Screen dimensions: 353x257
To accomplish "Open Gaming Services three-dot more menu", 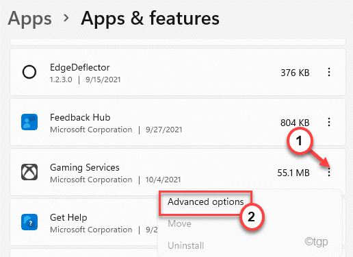I will click(329, 172).
